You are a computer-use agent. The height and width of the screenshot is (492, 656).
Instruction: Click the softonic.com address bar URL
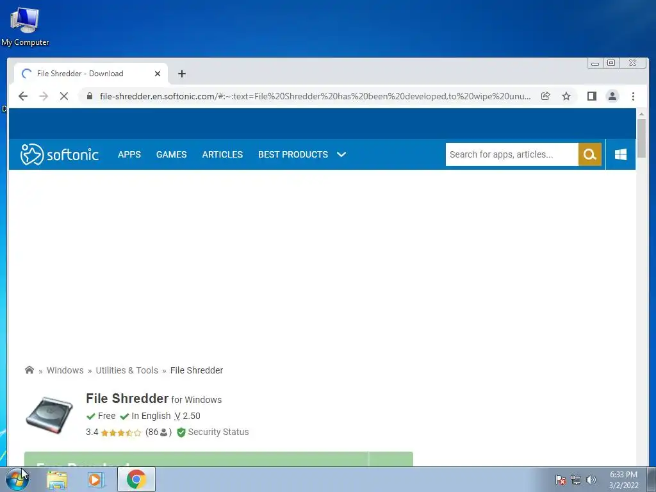coord(315,96)
